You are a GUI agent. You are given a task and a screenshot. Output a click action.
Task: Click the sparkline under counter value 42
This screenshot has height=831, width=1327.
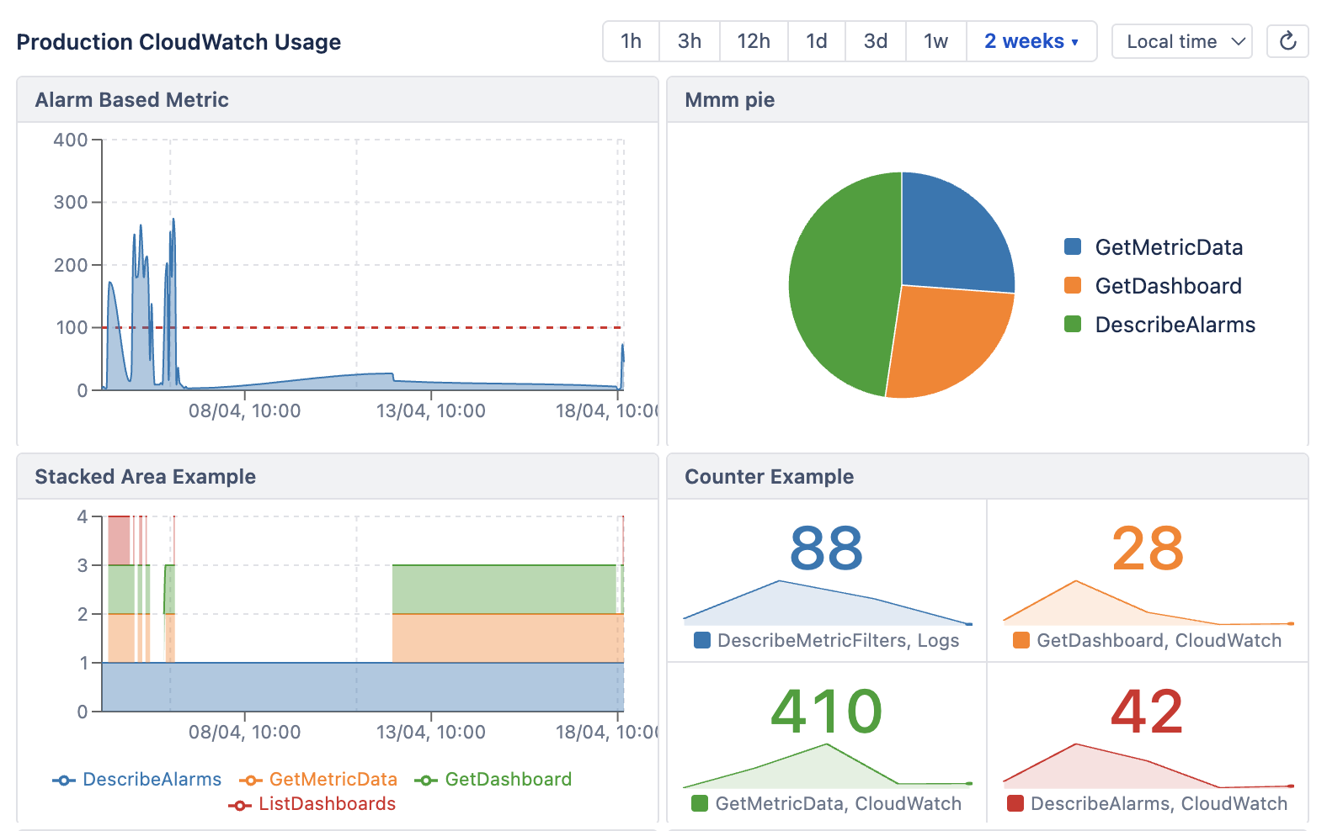coord(1148,765)
